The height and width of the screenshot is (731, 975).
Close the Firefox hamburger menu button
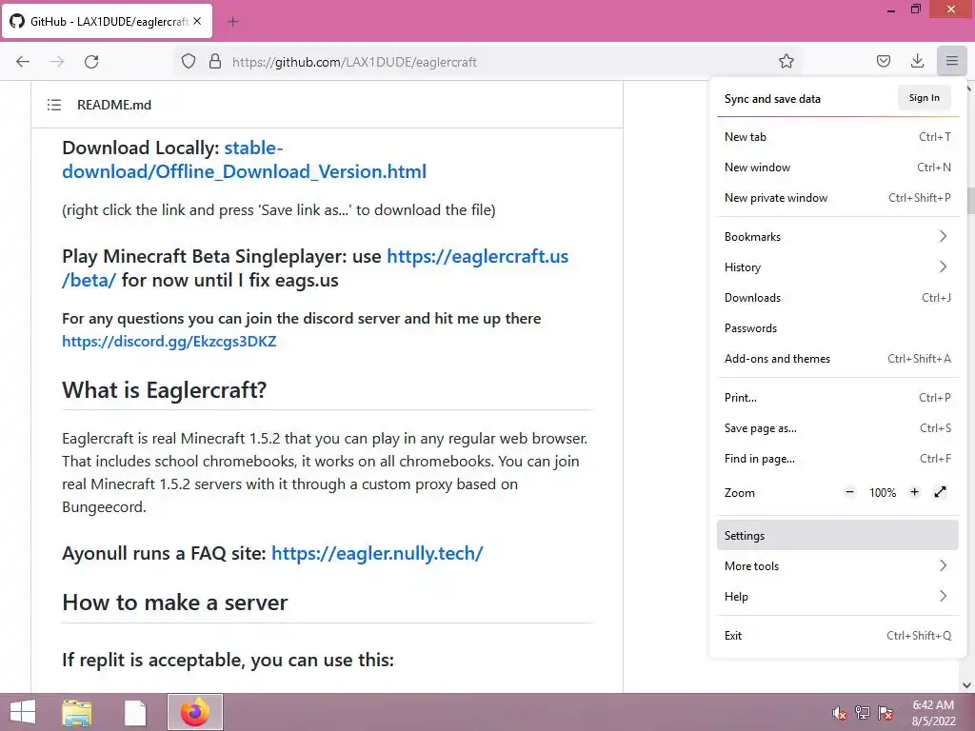point(951,61)
